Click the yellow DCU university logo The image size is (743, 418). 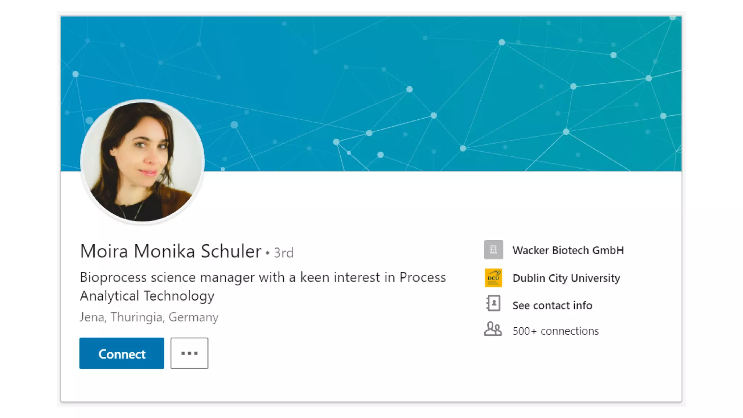point(493,278)
